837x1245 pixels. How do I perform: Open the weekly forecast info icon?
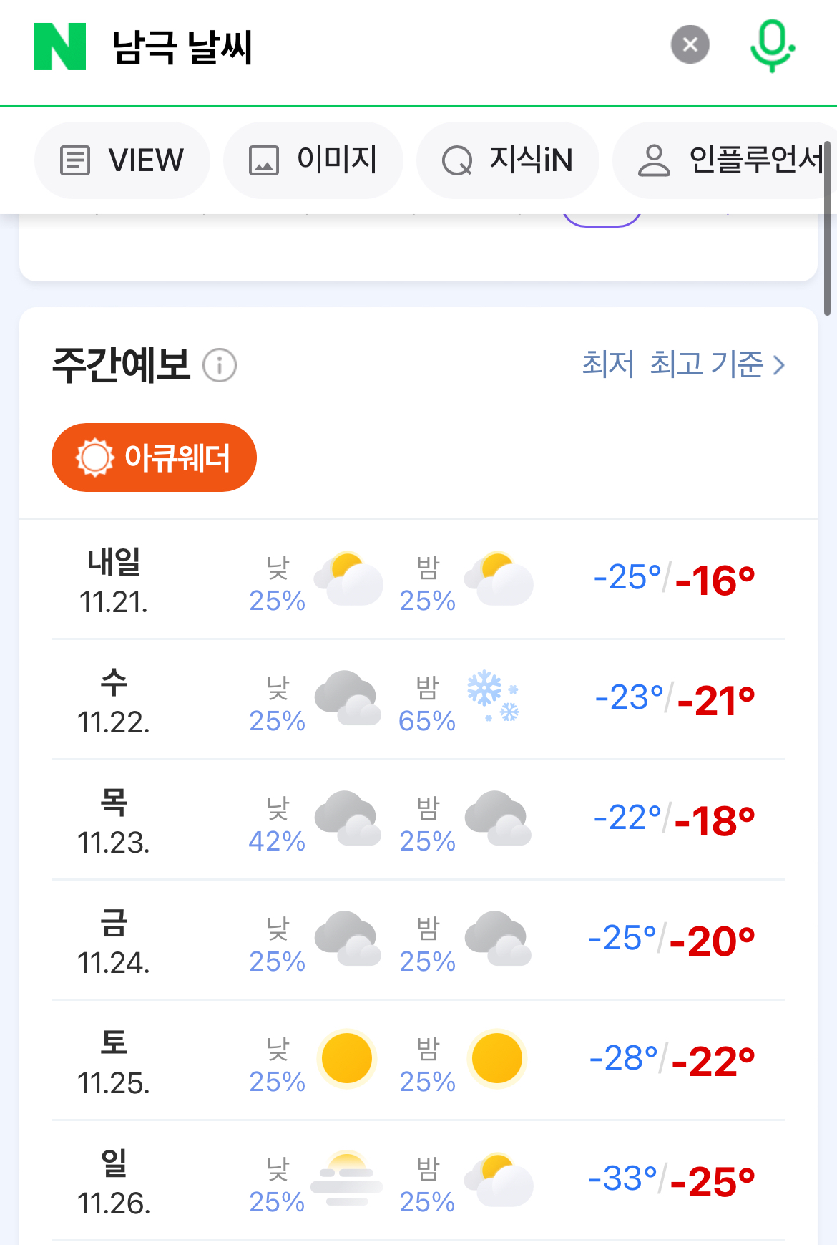click(220, 365)
